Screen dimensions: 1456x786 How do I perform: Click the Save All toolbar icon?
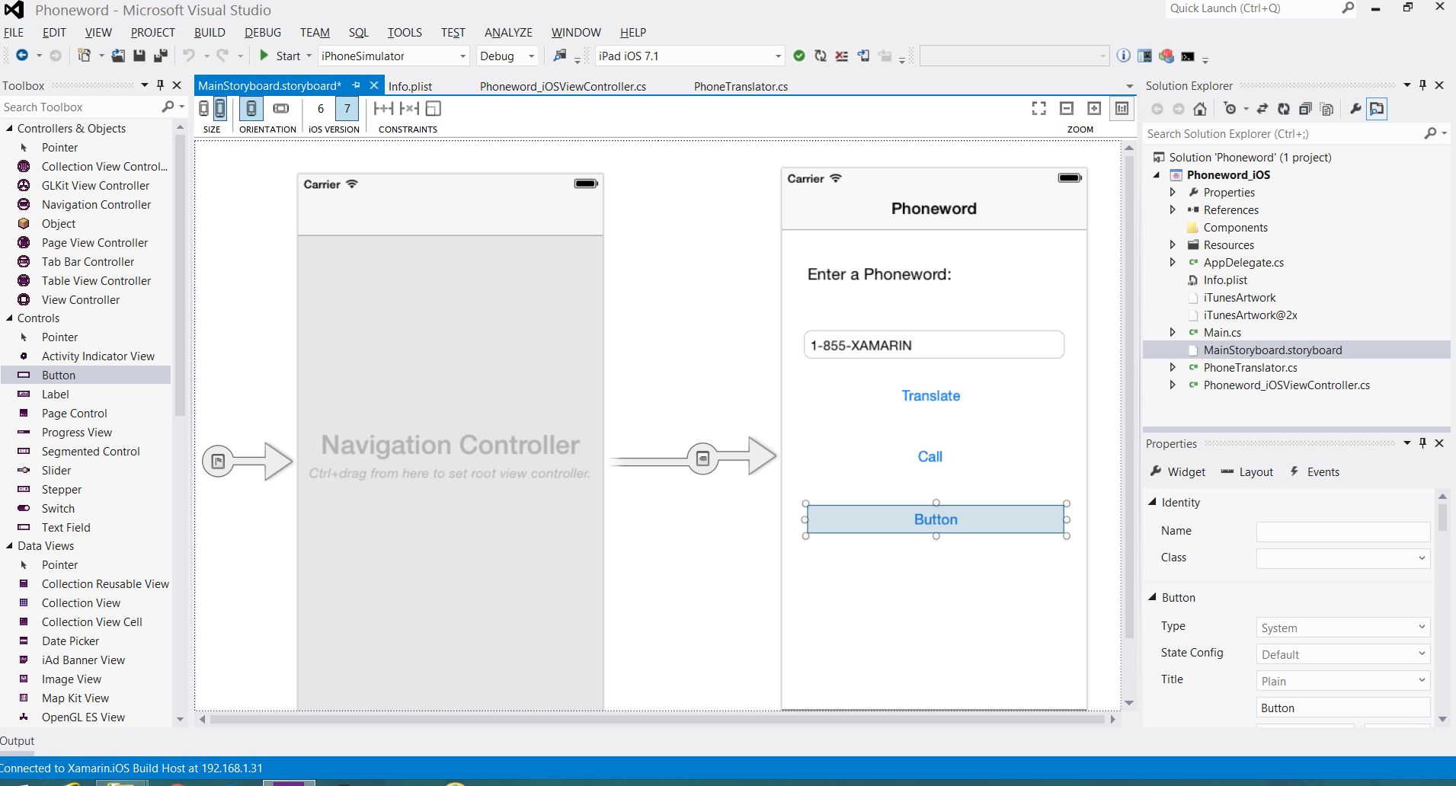(160, 56)
